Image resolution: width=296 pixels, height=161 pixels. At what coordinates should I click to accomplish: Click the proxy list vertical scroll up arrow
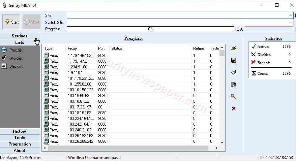(x=222, y=48)
